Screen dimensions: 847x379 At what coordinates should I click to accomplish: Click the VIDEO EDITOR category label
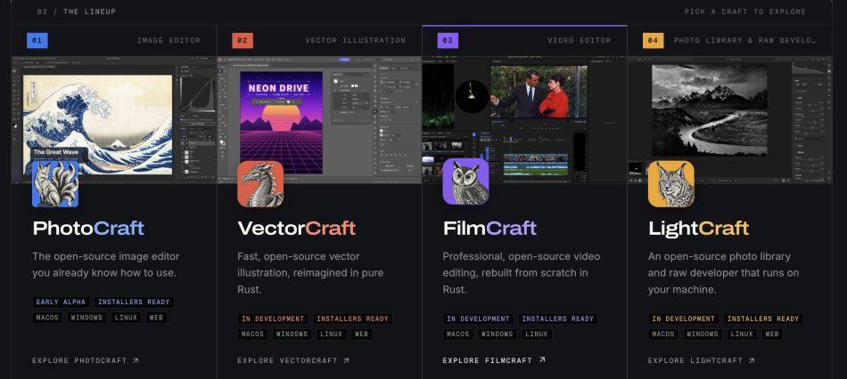tap(580, 40)
